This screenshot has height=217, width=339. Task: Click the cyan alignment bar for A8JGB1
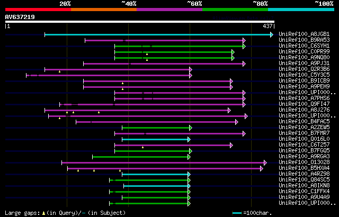(x=158, y=34)
